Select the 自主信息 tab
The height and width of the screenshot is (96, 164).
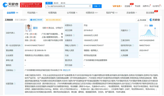click(150, 13)
